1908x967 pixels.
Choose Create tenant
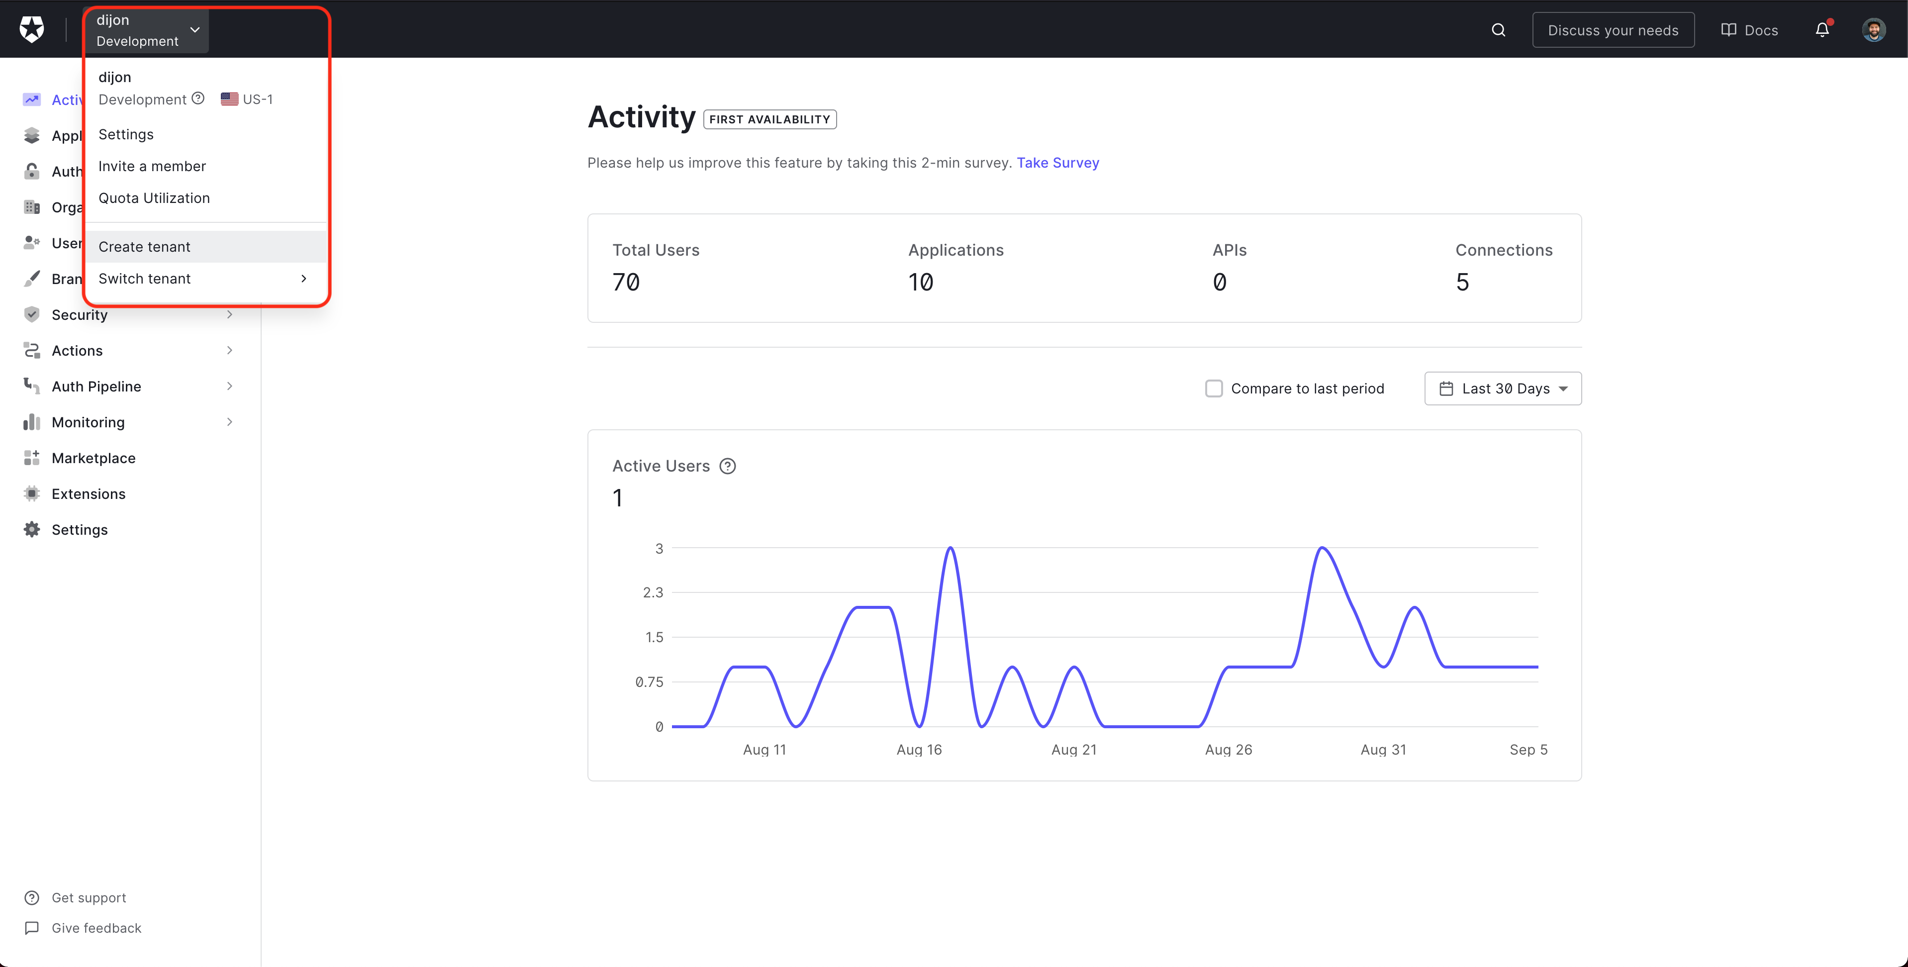coord(206,247)
